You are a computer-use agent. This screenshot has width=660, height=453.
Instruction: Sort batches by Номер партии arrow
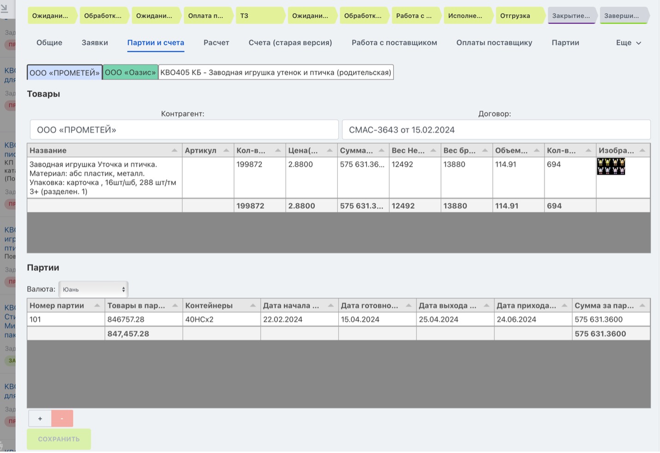[x=97, y=306]
